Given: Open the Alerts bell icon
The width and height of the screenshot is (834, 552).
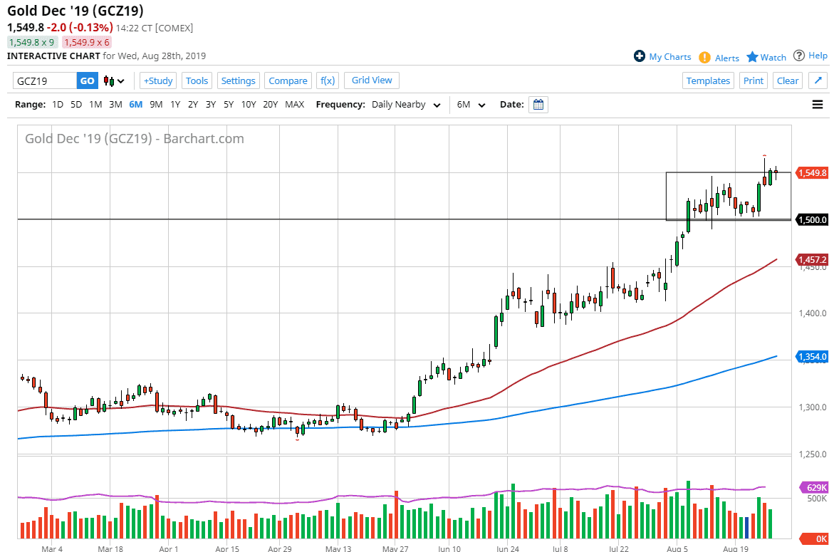Looking at the screenshot, I should (x=704, y=57).
